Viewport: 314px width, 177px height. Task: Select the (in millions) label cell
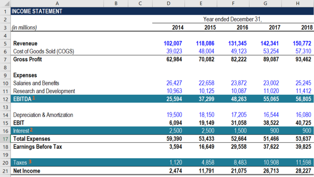[x=25, y=27]
